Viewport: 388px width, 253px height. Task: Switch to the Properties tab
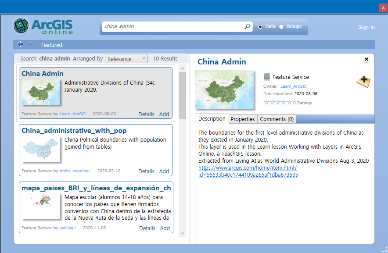tap(242, 119)
